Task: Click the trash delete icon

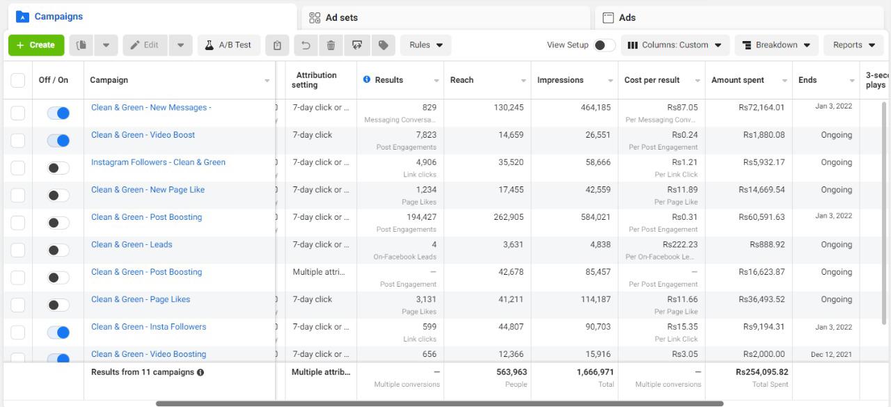Action: pyautogui.click(x=331, y=45)
